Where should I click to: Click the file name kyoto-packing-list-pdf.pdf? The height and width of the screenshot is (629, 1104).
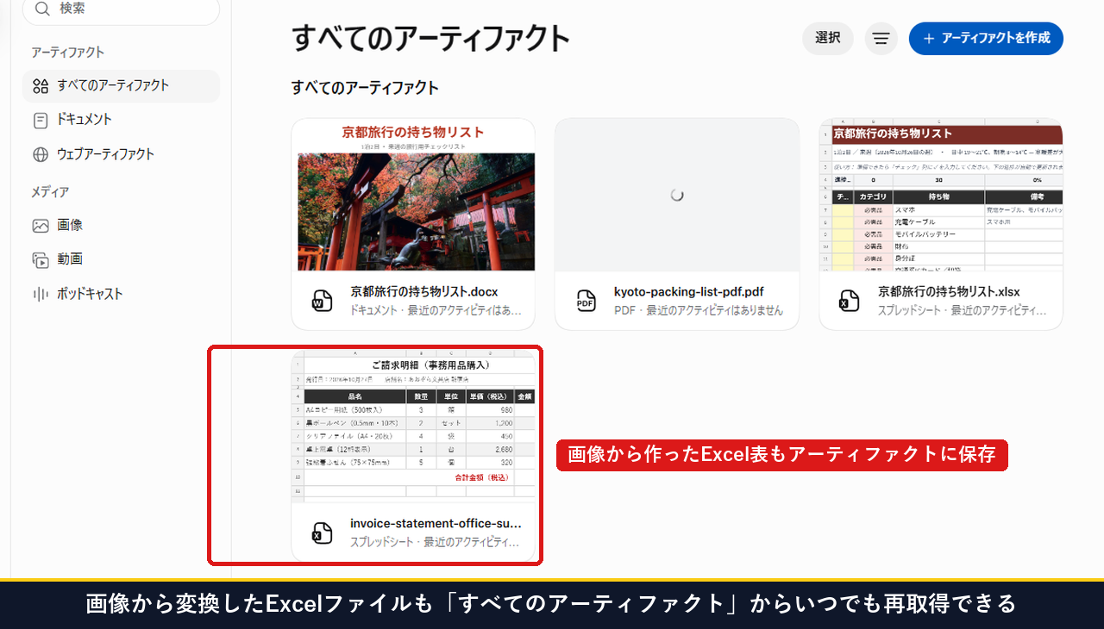click(689, 291)
